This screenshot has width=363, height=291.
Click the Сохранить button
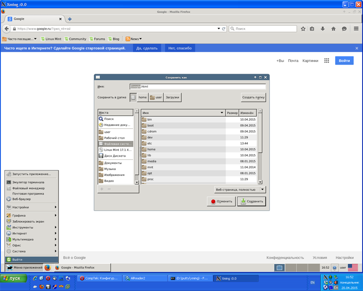[x=252, y=201]
